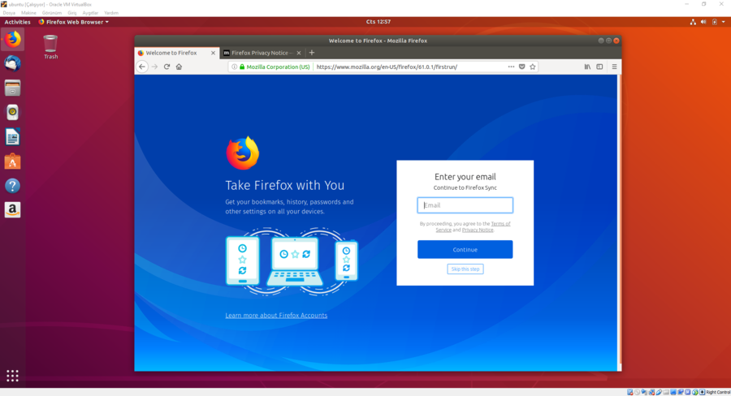Bookmark this page with the star icon
Image resolution: width=731 pixels, height=396 pixels.
point(533,67)
